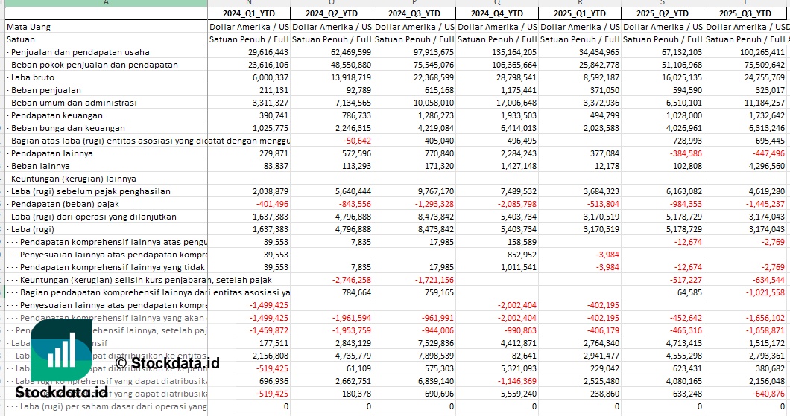Click cell value 1,175,441
The height and width of the screenshot is (416, 790).
[519, 90]
